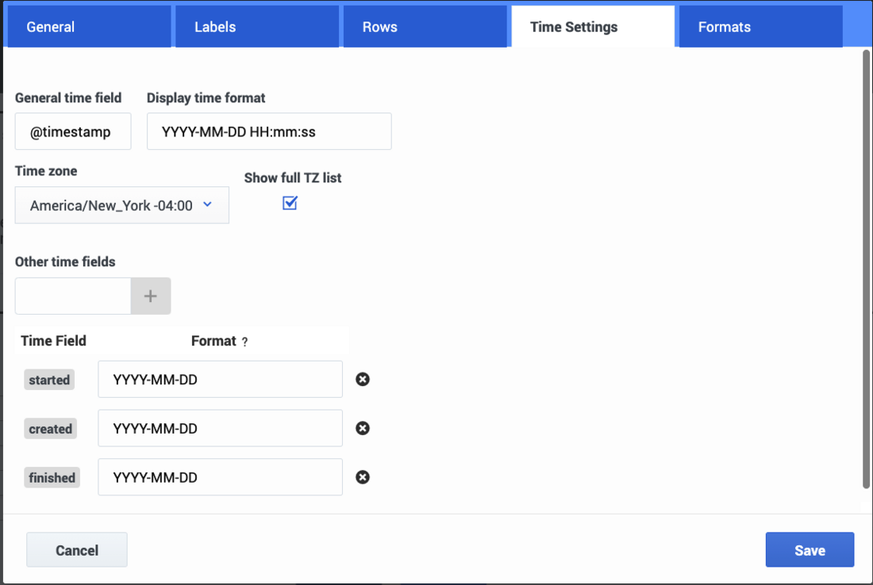Screen dimensions: 873x585
Task: Click the Format column header
Action: coord(213,340)
